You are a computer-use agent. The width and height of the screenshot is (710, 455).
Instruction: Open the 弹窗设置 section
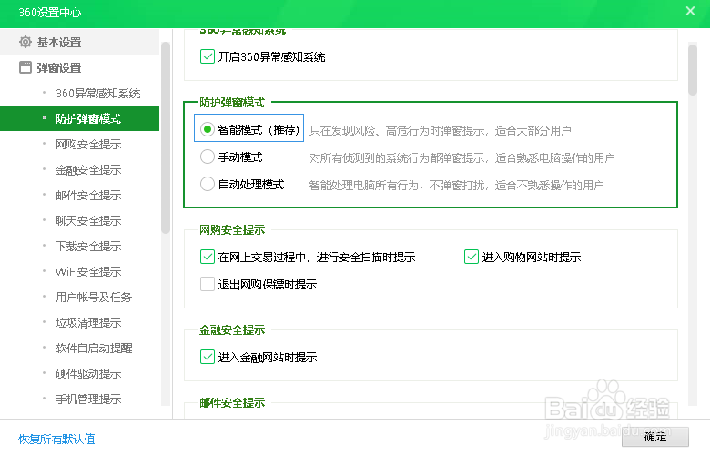(80, 67)
